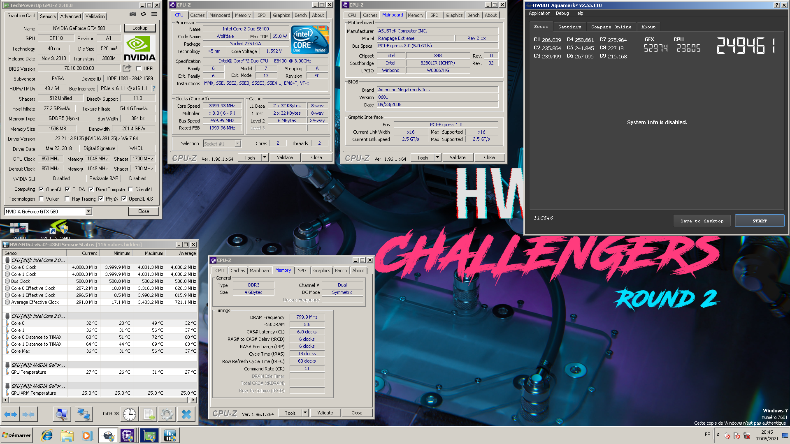
Task: Toggle the CUDA checkbox in GPU-Z
Action: tap(67, 190)
